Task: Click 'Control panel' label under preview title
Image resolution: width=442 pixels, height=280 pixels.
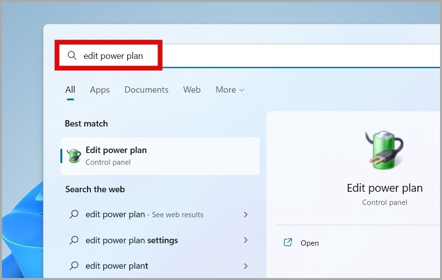Action: pos(385,203)
